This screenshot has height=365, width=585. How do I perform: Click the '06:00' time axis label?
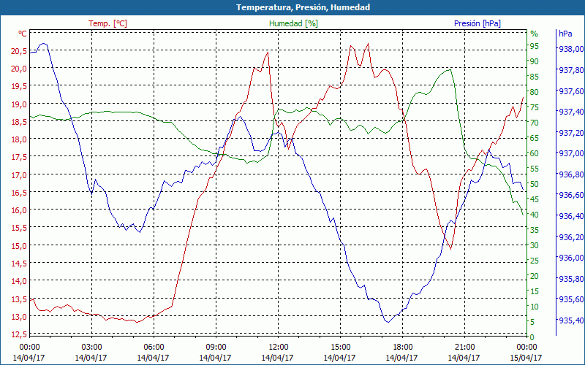(x=154, y=347)
